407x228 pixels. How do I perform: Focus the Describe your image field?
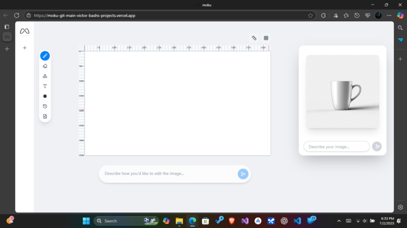336,146
